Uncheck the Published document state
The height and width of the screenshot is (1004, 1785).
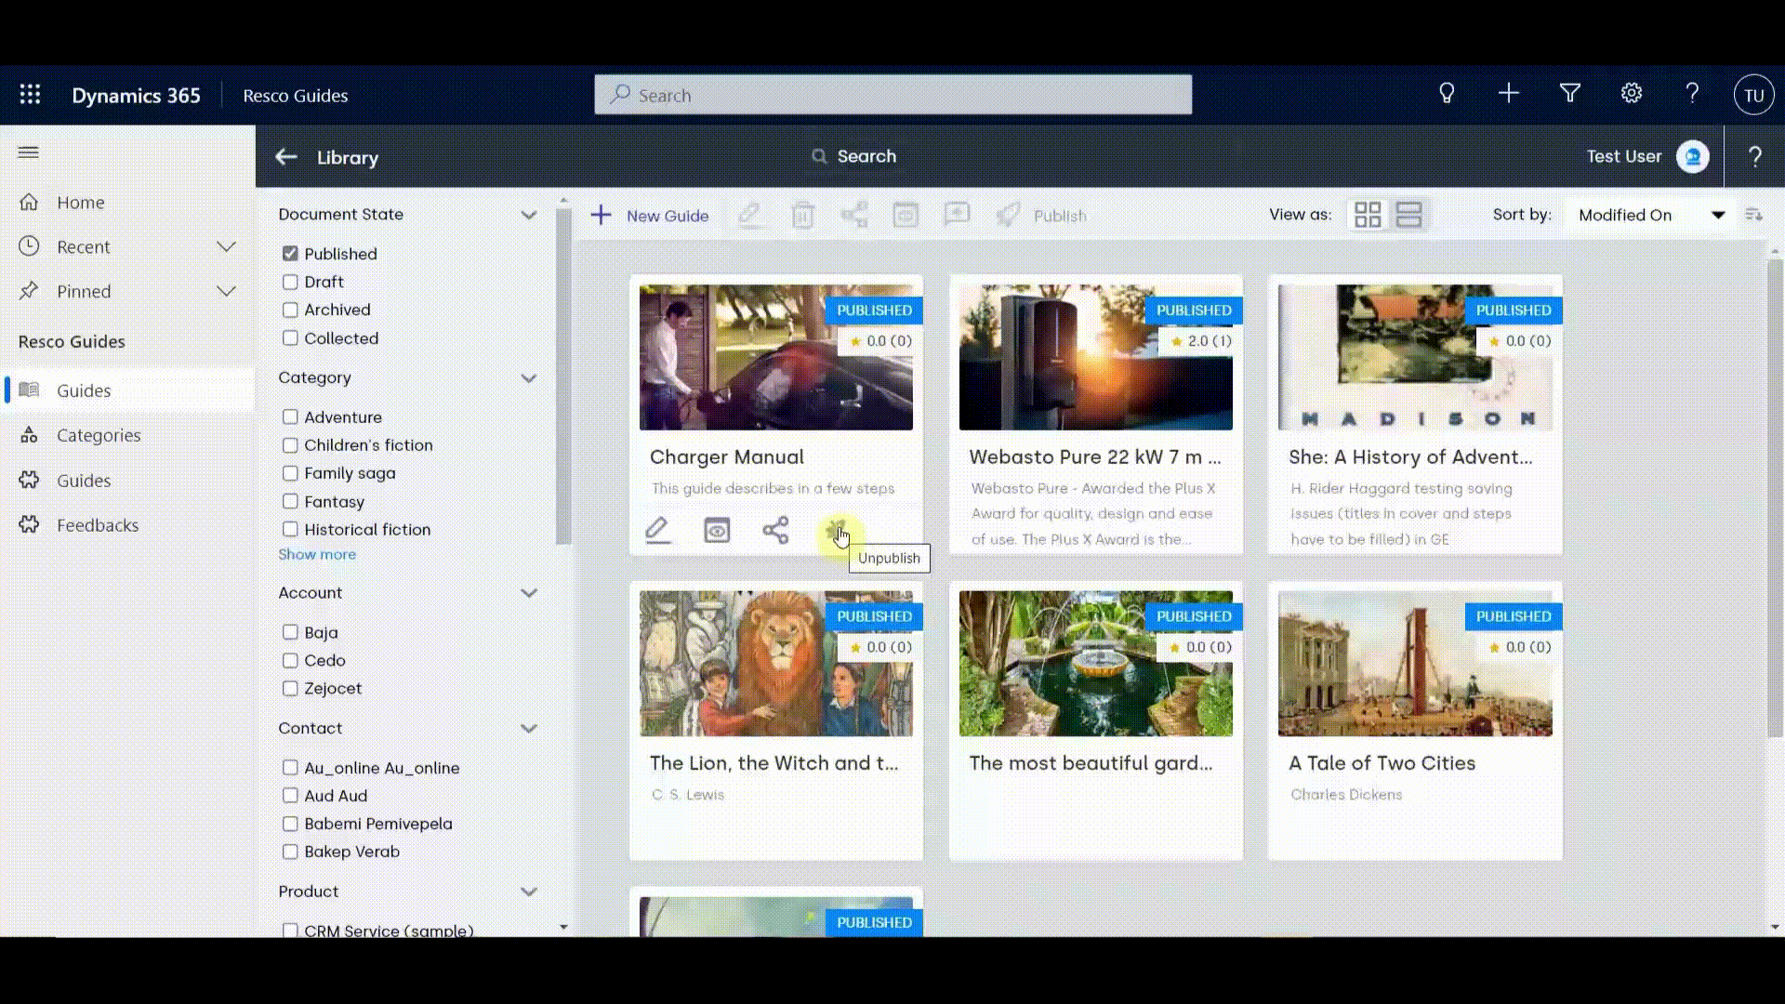(290, 254)
